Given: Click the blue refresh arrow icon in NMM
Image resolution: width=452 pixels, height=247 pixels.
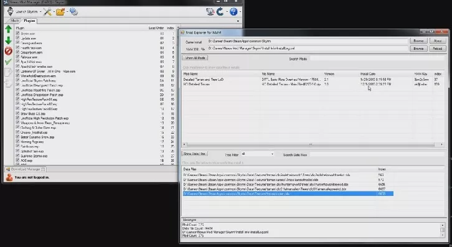Looking at the screenshot, I should click(220, 12).
